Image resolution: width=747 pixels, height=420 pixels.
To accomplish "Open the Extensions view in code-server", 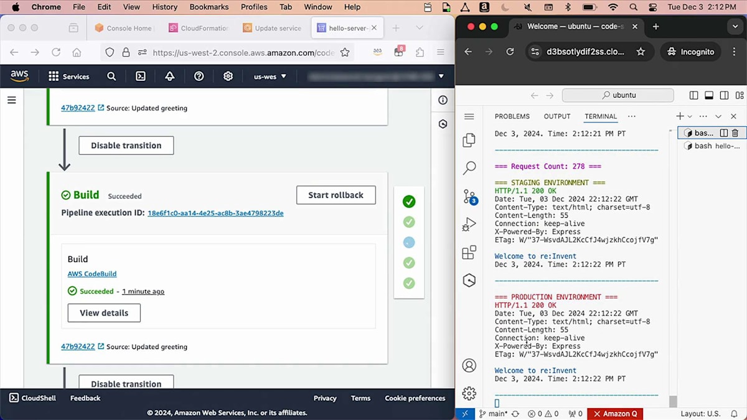I will click(469, 253).
